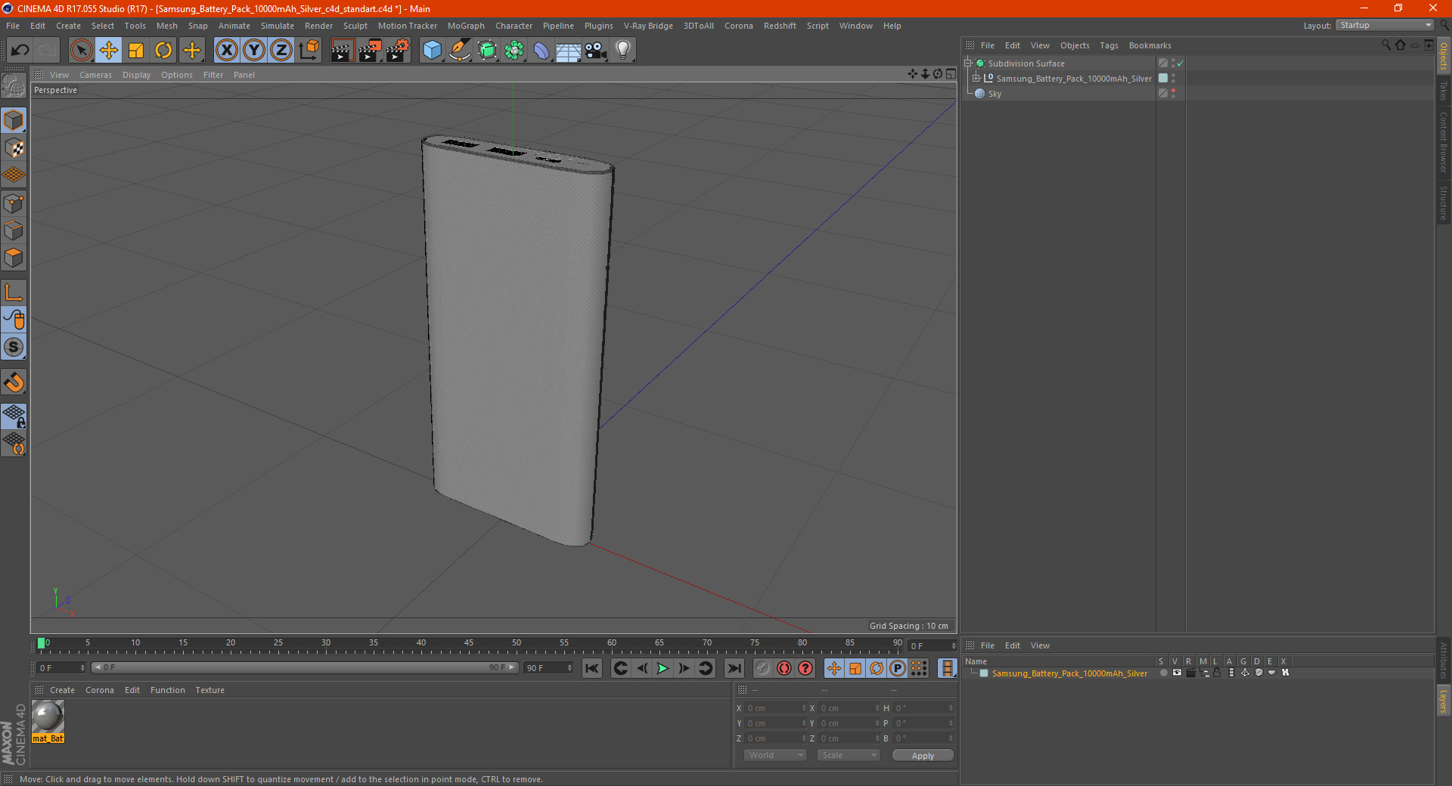Click the Apply button
Viewport: 1452px width, 786px height.
[x=923, y=756]
